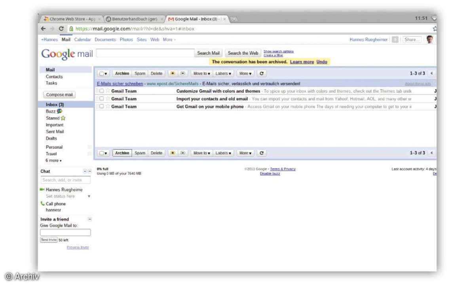
Task: Tick checkbox for Get Gmail on mobile email
Action: [x=102, y=106]
